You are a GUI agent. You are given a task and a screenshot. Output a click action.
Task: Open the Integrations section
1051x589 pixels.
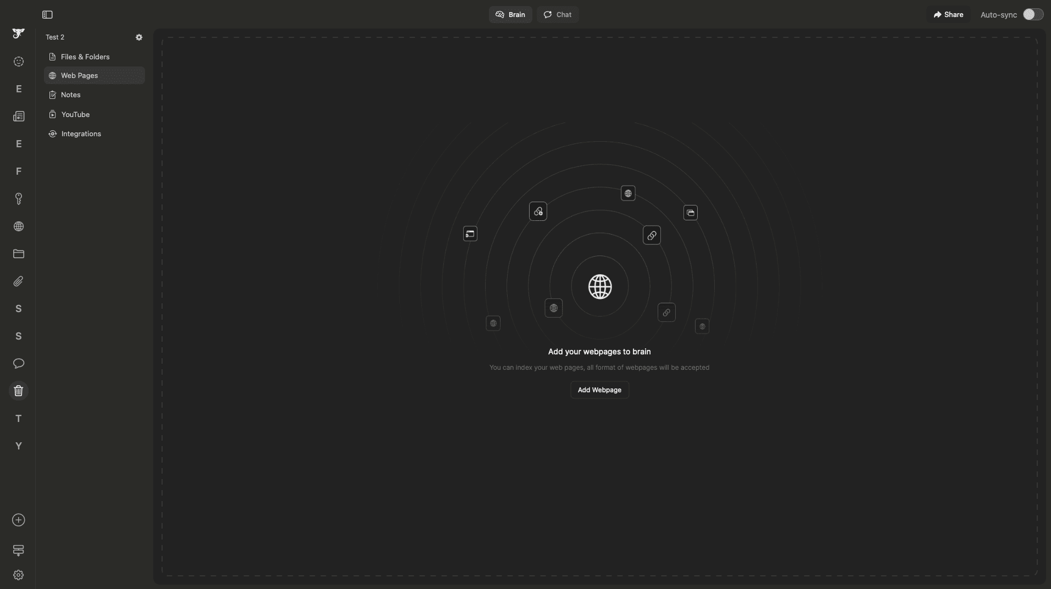(81, 134)
